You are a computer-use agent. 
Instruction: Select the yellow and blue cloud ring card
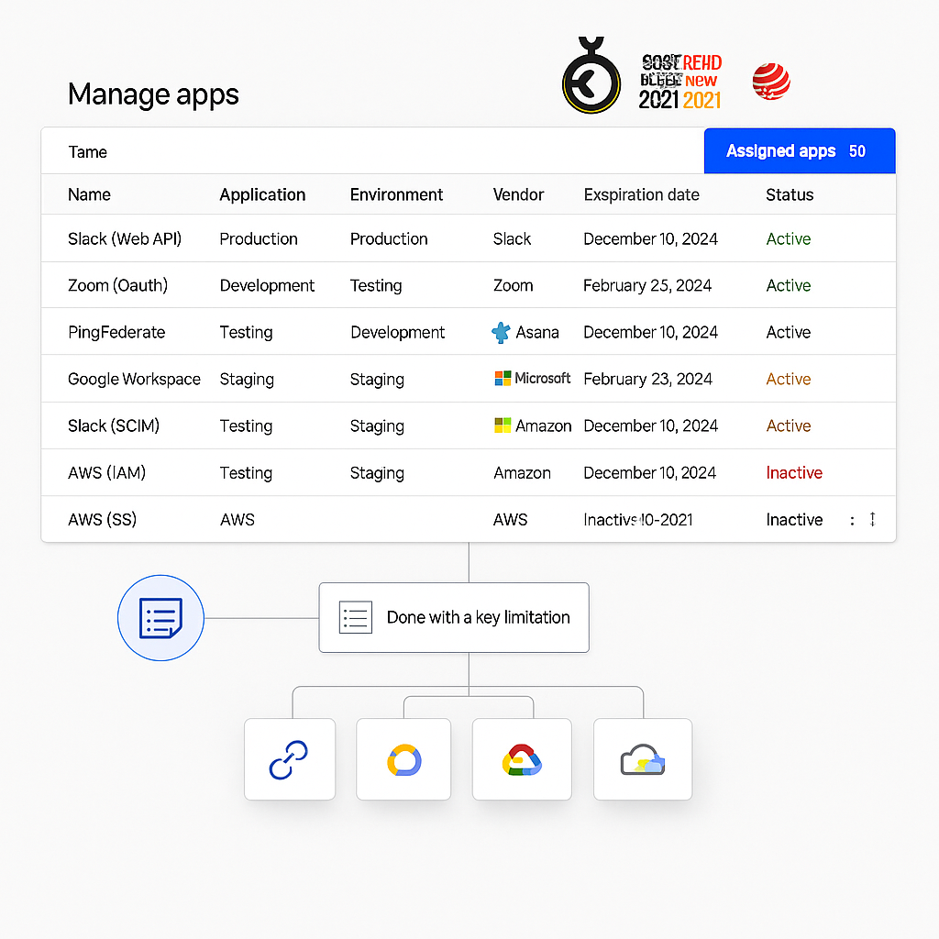(x=403, y=759)
